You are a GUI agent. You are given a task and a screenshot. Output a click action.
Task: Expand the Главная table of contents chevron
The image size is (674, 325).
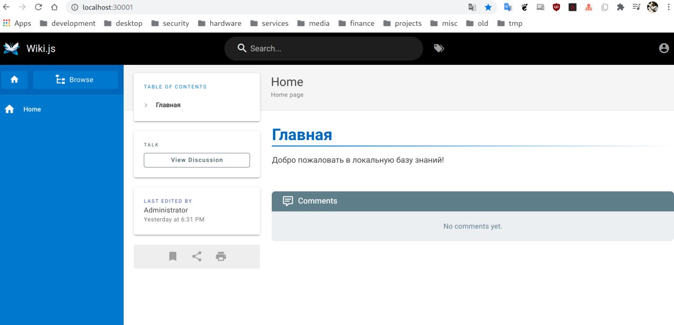click(146, 105)
